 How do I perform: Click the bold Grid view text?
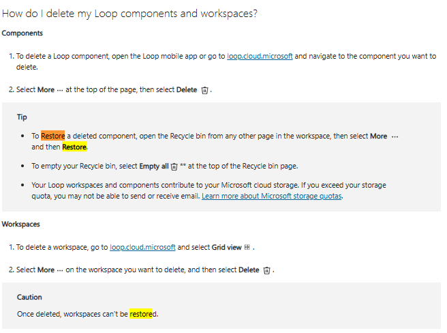pos(227,247)
